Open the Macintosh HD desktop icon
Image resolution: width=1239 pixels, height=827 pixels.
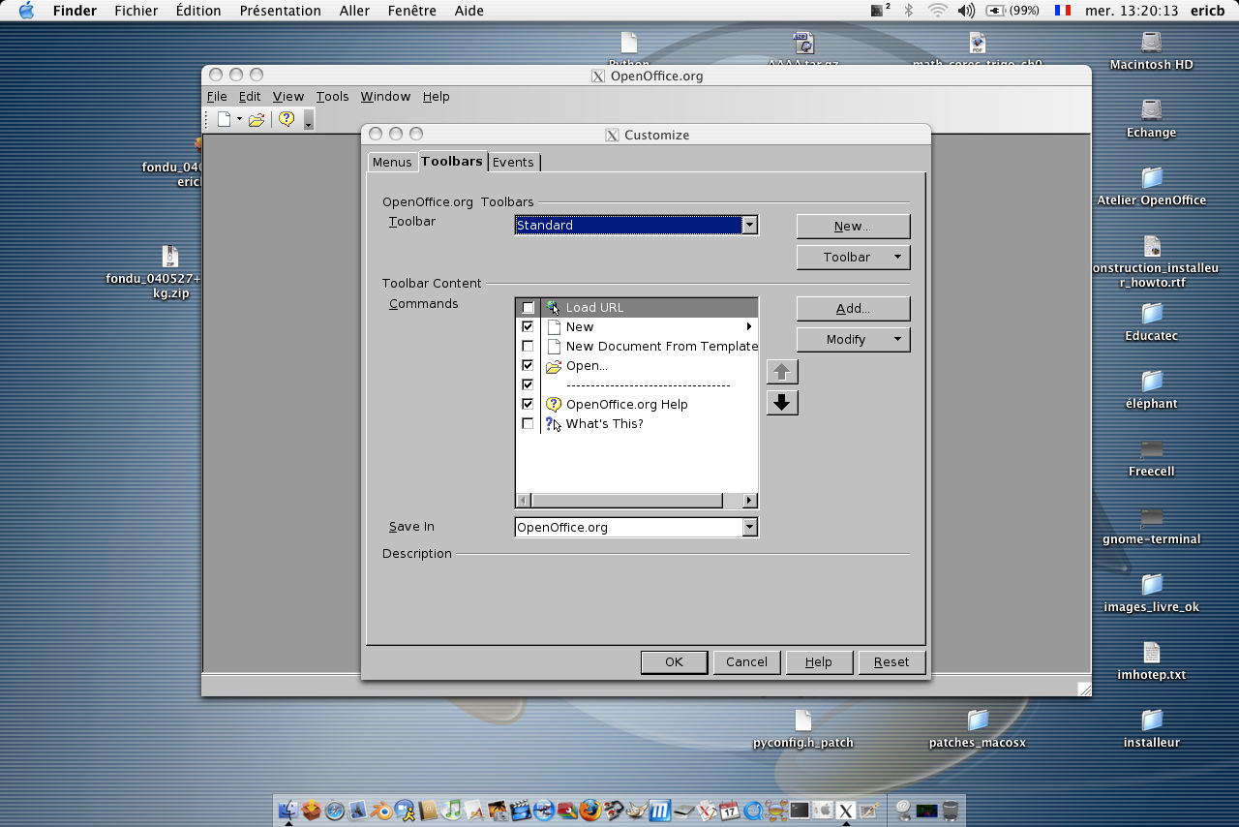coord(1151,44)
